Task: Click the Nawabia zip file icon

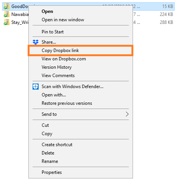Action: [x=6, y=14]
